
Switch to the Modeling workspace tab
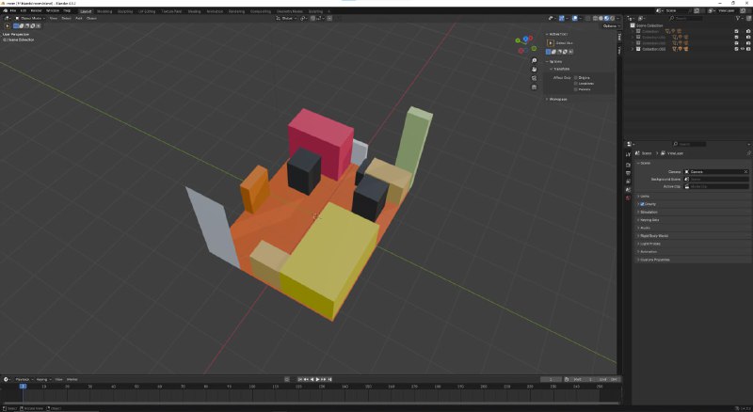coord(104,11)
